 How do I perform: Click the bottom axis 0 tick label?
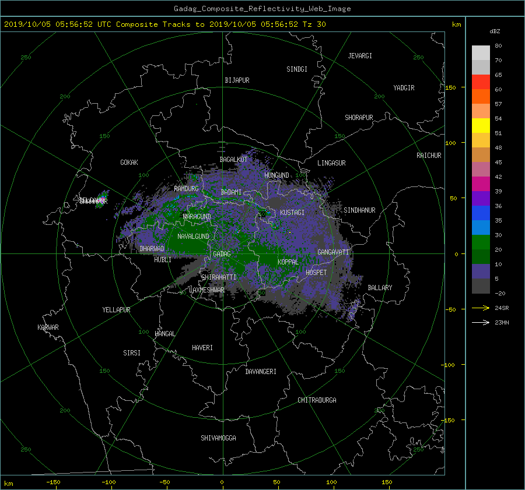click(222, 482)
